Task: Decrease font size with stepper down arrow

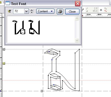Action: point(32,12)
